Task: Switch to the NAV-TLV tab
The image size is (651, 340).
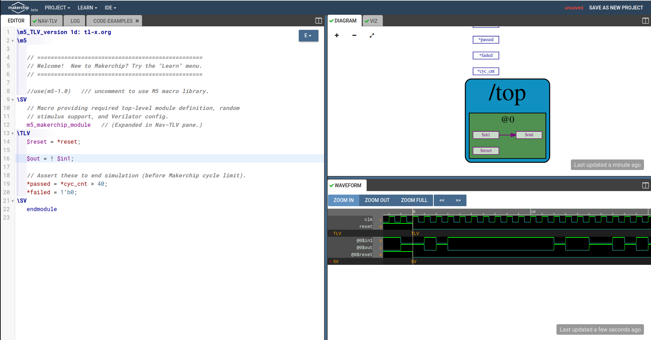Action: click(x=46, y=20)
